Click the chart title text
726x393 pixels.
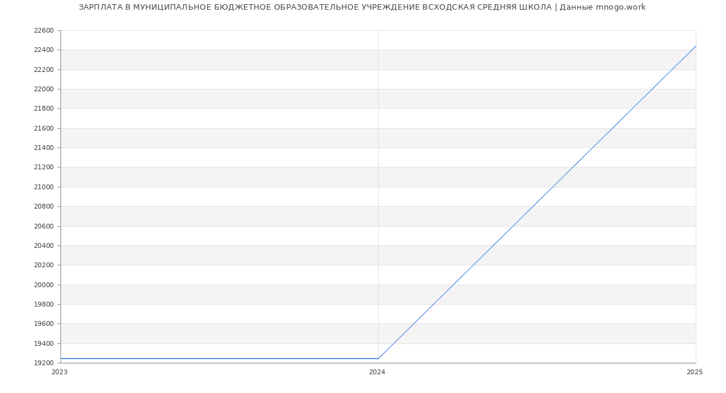[362, 7]
